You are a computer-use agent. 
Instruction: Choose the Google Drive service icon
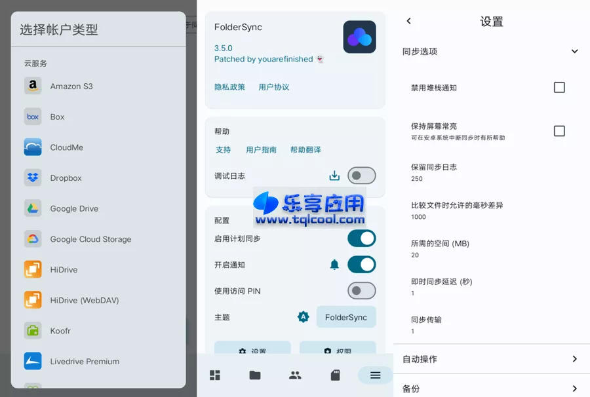[33, 208]
